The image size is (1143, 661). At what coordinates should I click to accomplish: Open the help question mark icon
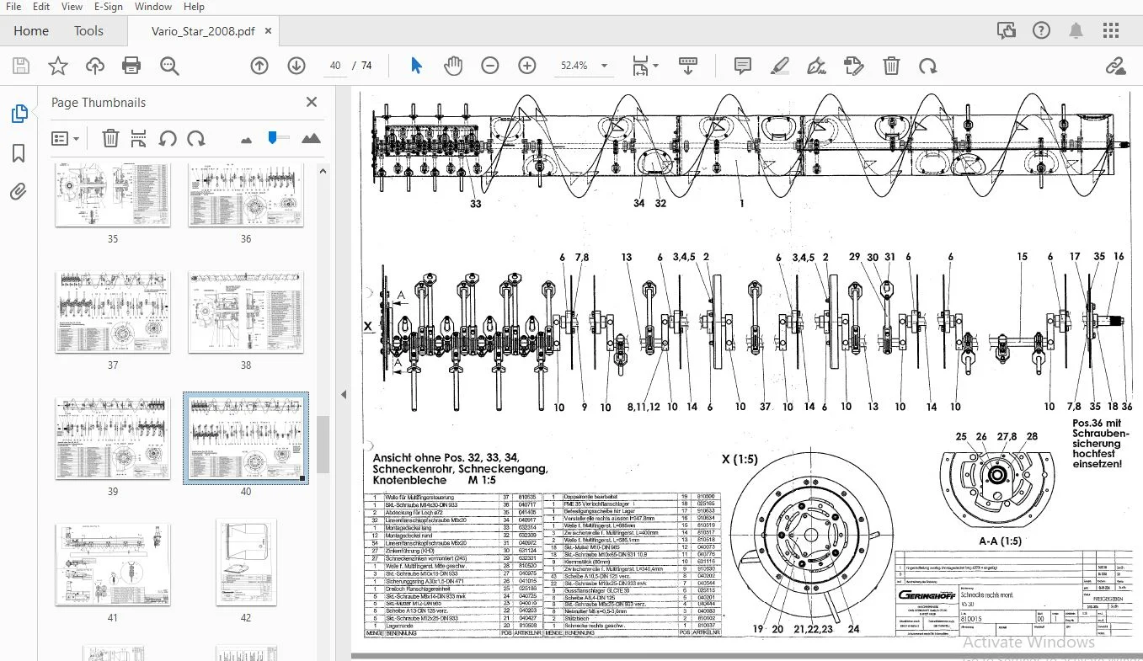coord(1041,31)
